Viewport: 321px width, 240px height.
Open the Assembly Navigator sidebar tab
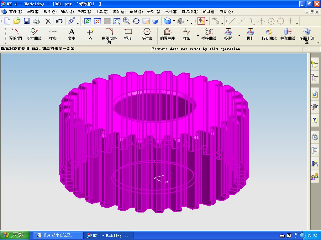[x=315, y=64]
